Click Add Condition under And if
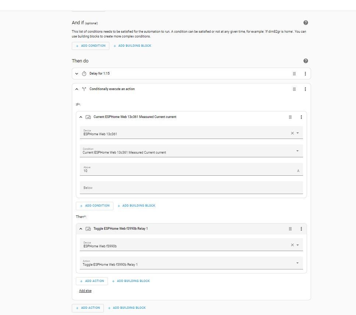Viewport: 356px width, 315px height. (x=90, y=46)
